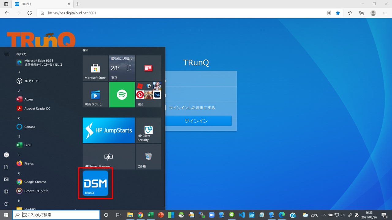
Task: Select the TRunQ browser tab
Action: (42, 4)
